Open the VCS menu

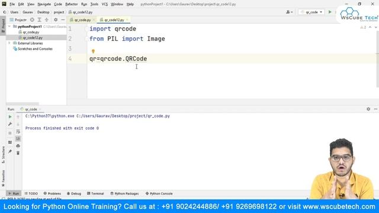pyautogui.click(x=105, y=4)
